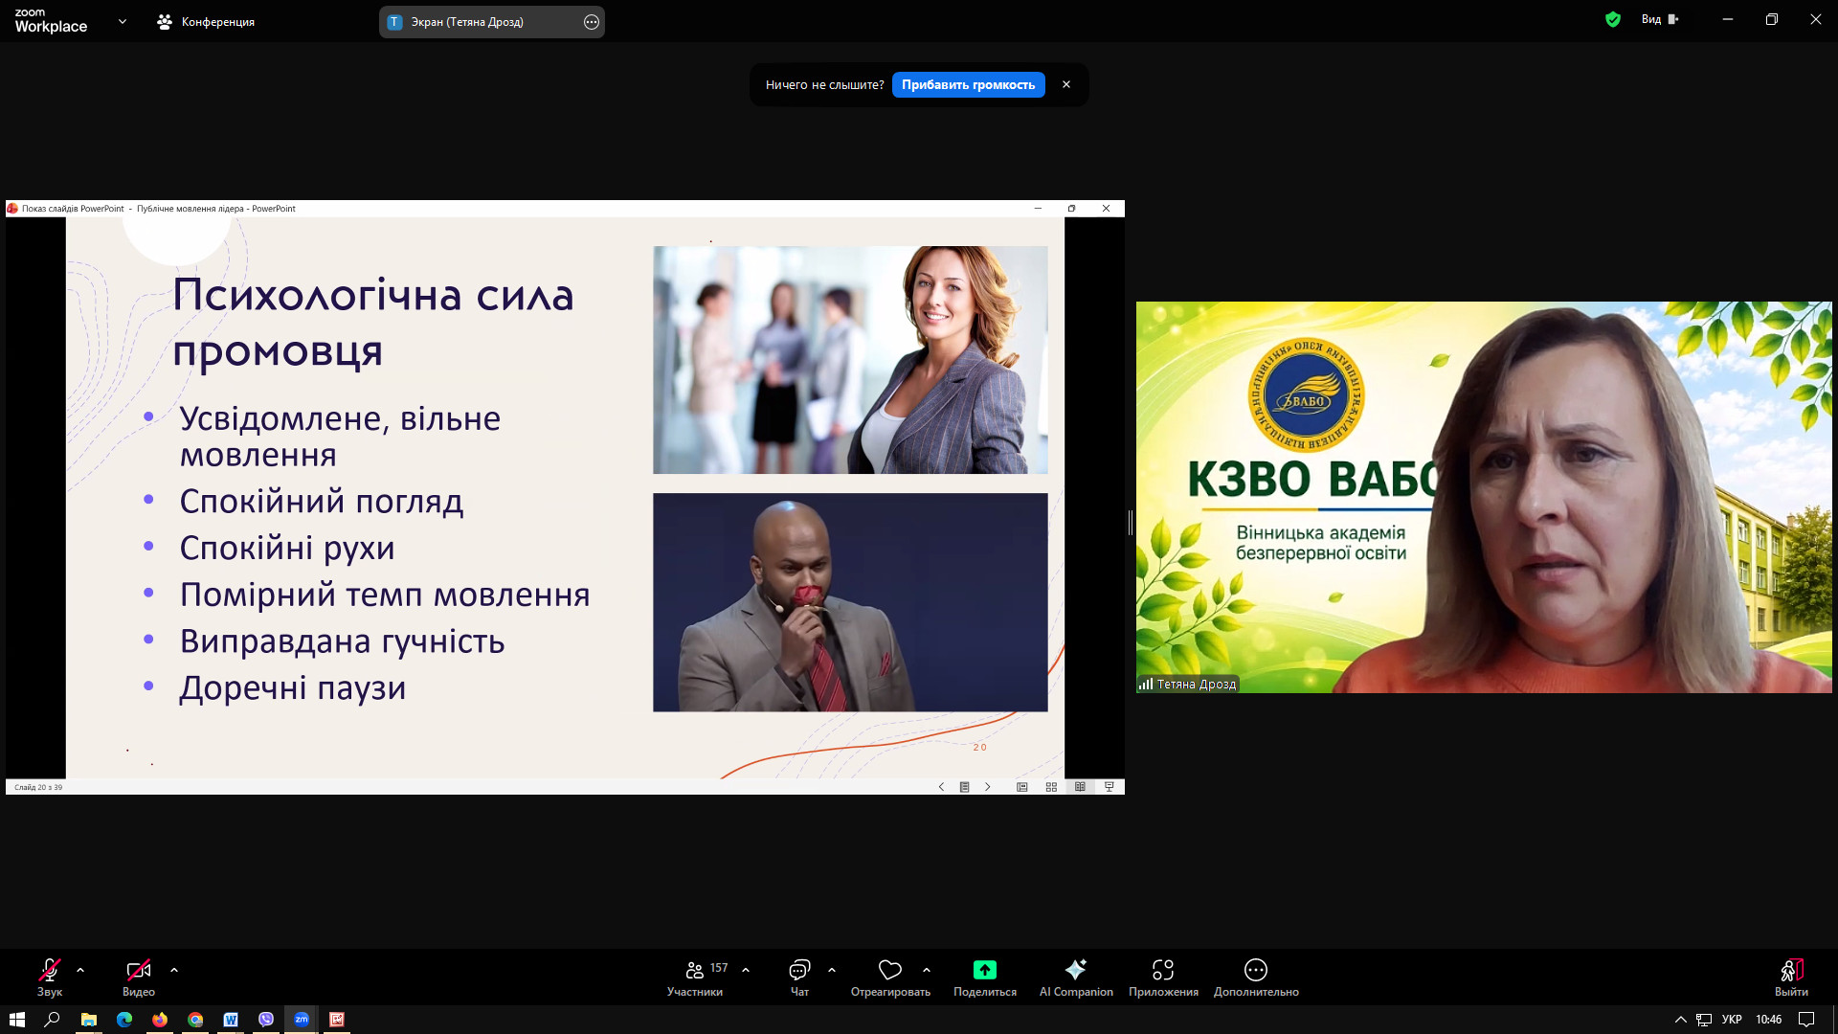
Task: Expand audio options arrow next to Звук
Action: coord(80,970)
